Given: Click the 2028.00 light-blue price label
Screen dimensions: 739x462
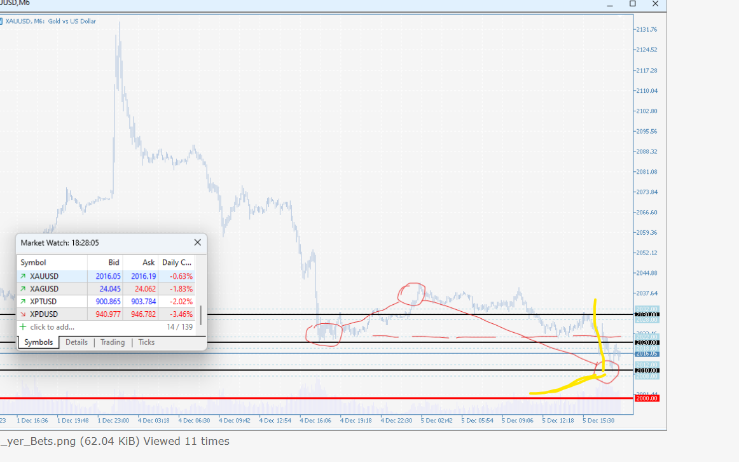Looking at the screenshot, I should click(647, 320).
